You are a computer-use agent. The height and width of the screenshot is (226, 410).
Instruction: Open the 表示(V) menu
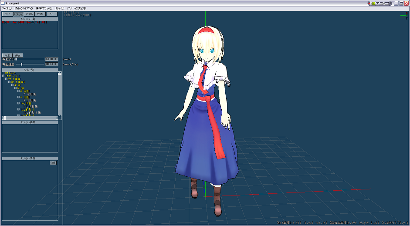point(59,8)
